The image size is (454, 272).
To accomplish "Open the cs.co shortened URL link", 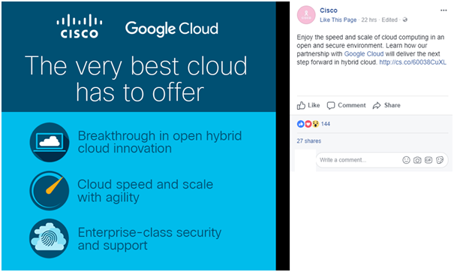I will pyautogui.click(x=413, y=62).
